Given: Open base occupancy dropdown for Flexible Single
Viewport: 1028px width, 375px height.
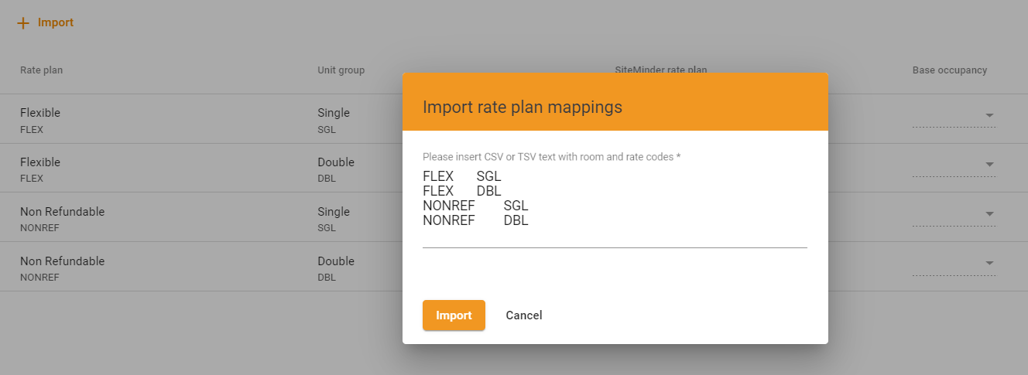Looking at the screenshot, I should point(954,116).
